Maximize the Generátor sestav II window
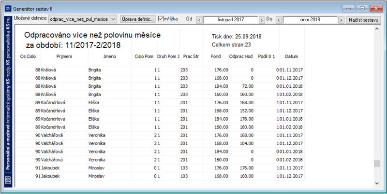This screenshot has height=194, width=387. pyautogui.click(x=362, y=9)
